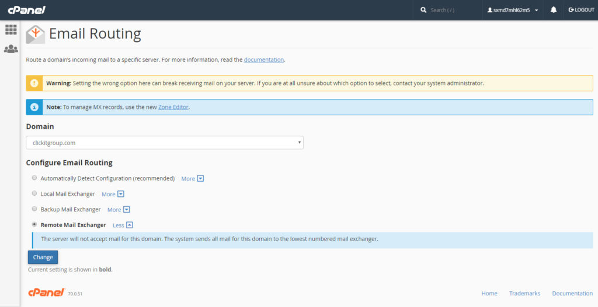The width and height of the screenshot is (598, 307).
Task: Select Local Mail Exchanger radio option
Action: coord(34,193)
